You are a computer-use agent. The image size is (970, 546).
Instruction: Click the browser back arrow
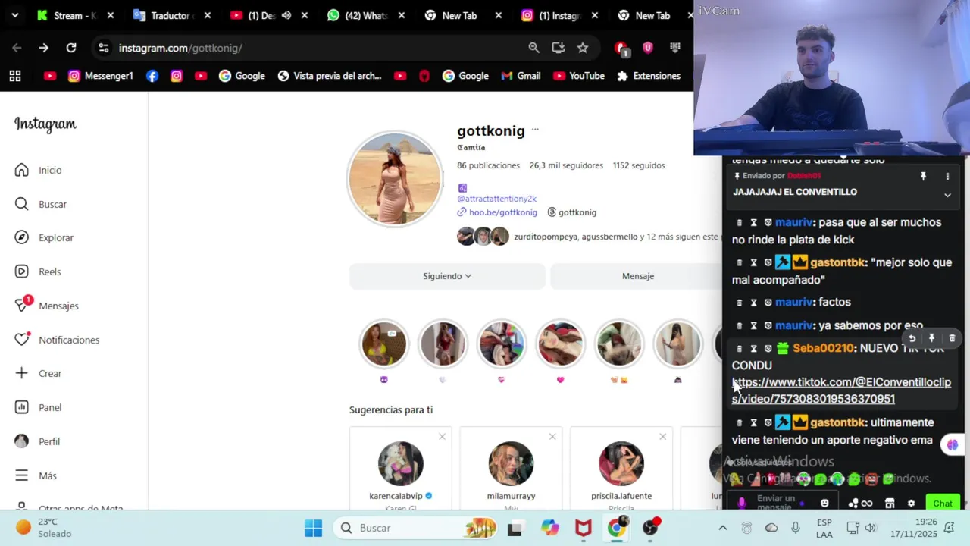17,48
